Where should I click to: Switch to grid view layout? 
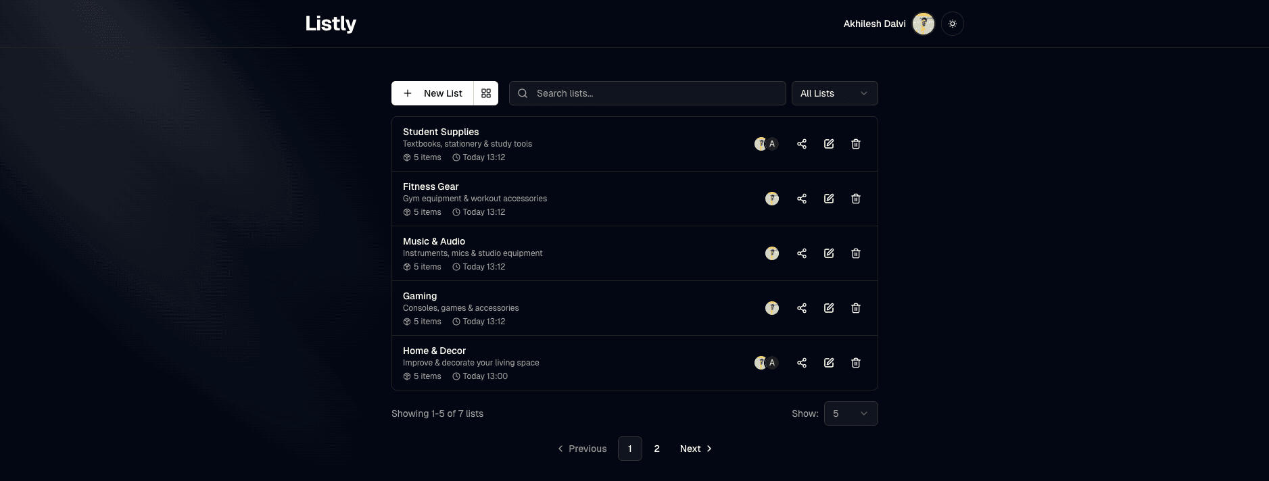(x=485, y=93)
